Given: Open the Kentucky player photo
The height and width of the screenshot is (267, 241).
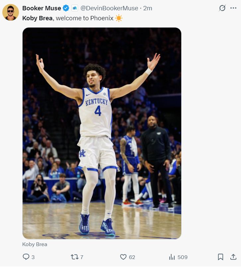Looking at the screenshot, I should (102, 133).
